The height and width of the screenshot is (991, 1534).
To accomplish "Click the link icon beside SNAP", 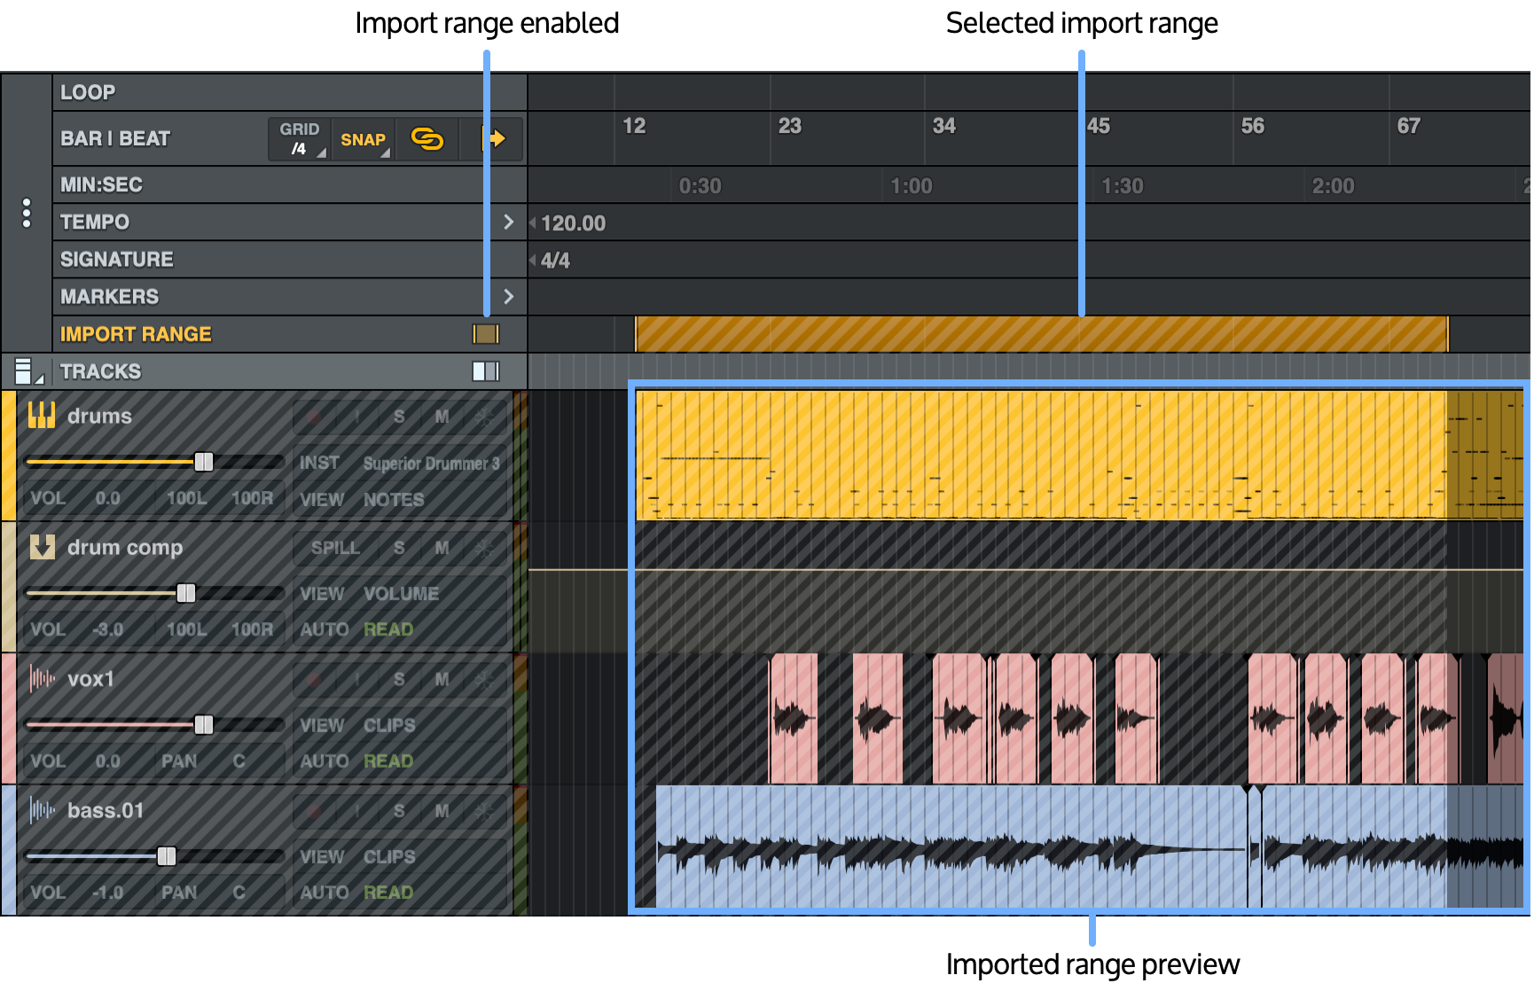I will 427,139.
